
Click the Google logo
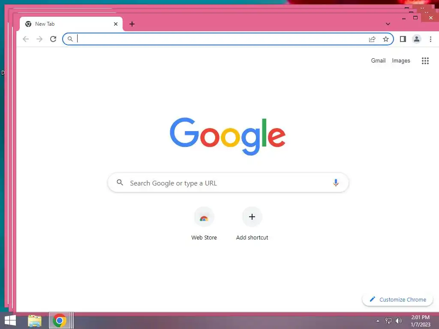(x=228, y=136)
